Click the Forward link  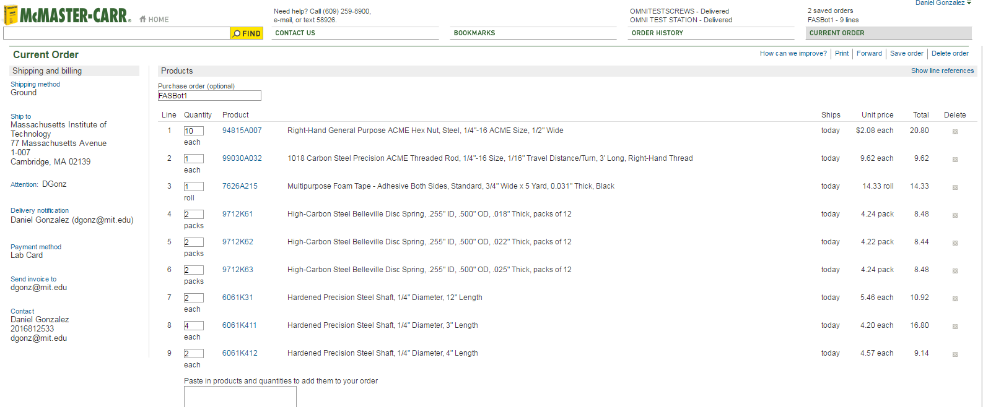coord(869,53)
